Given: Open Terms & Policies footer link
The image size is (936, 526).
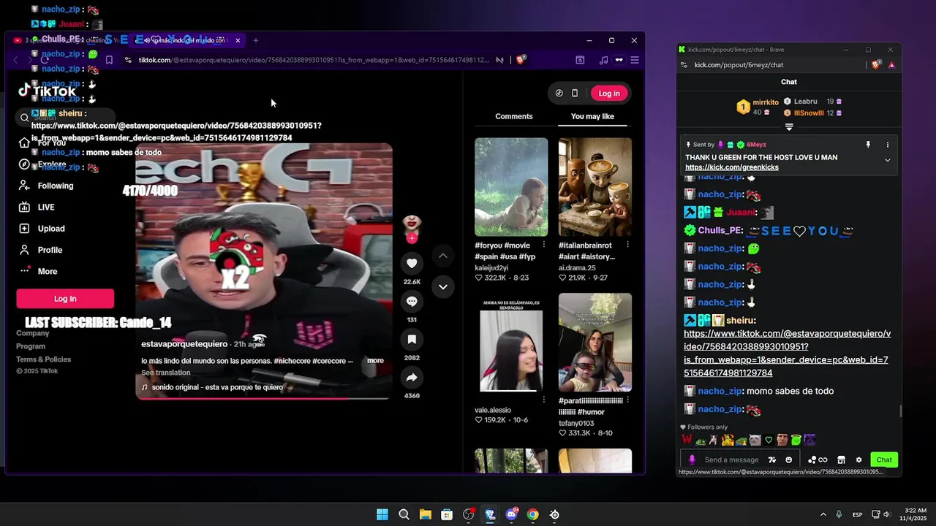Looking at the screenshot, I should [x=43, y=359].
